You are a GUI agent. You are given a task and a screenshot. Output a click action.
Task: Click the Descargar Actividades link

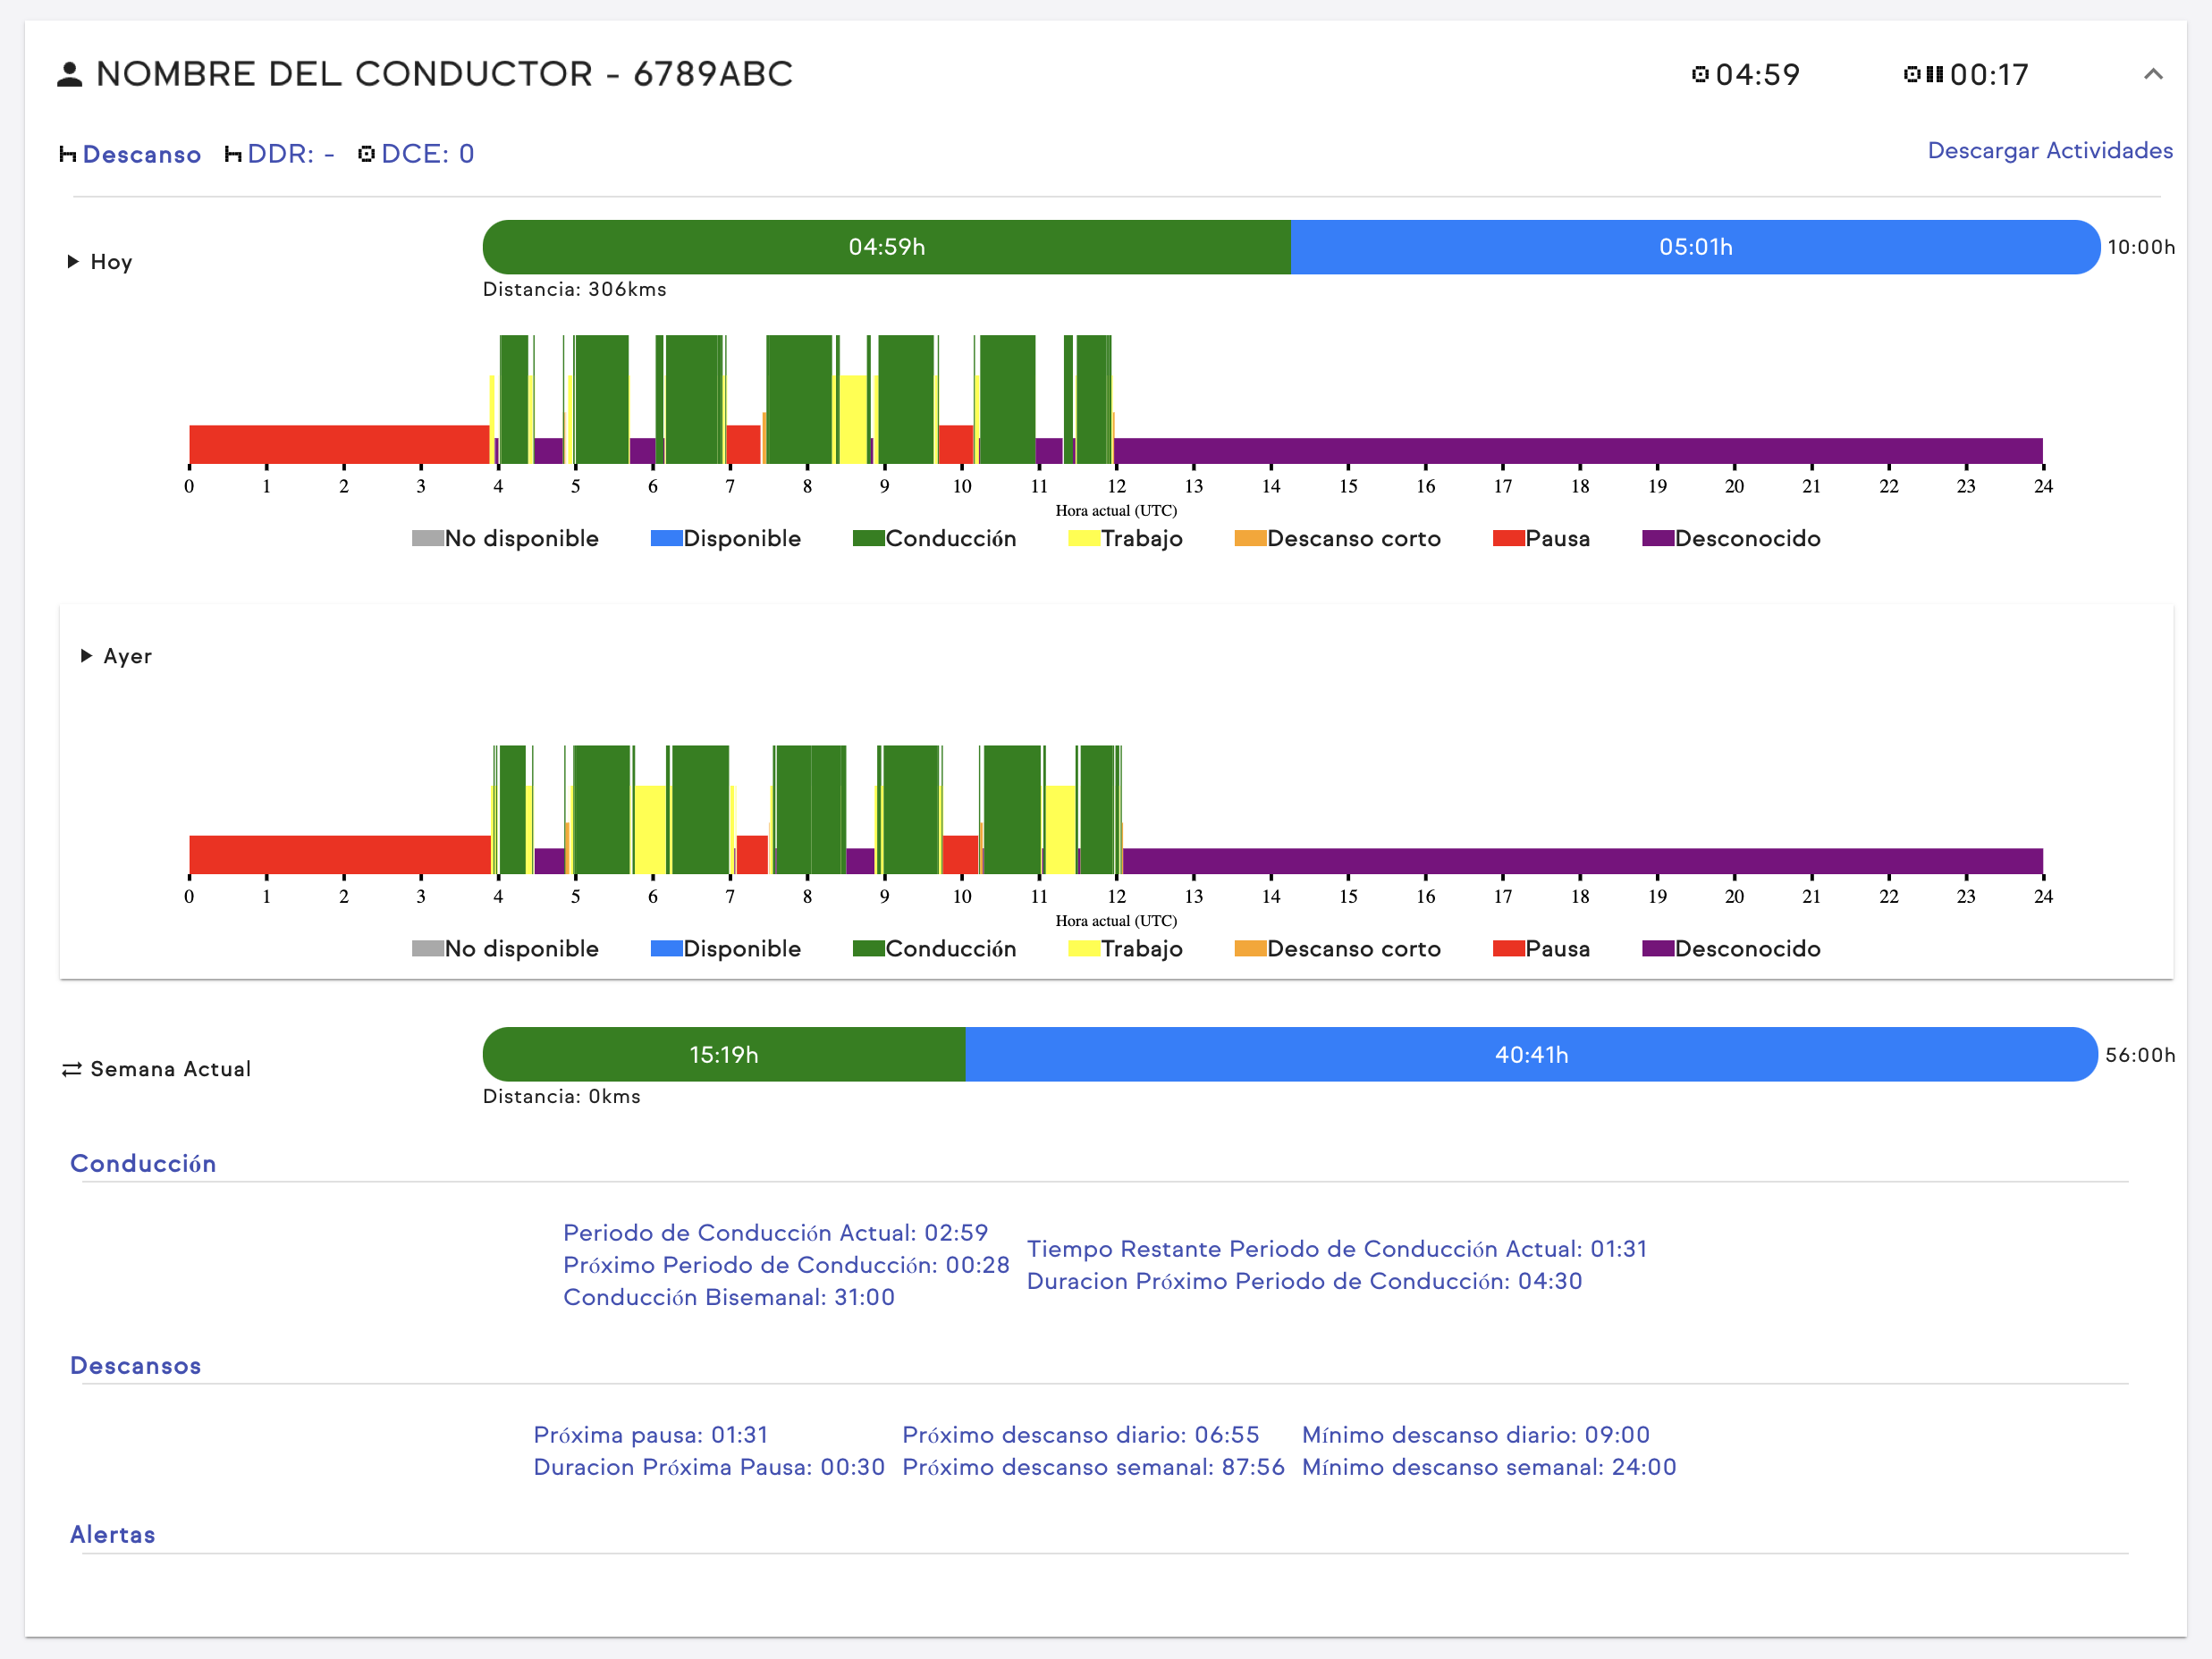2049,150
